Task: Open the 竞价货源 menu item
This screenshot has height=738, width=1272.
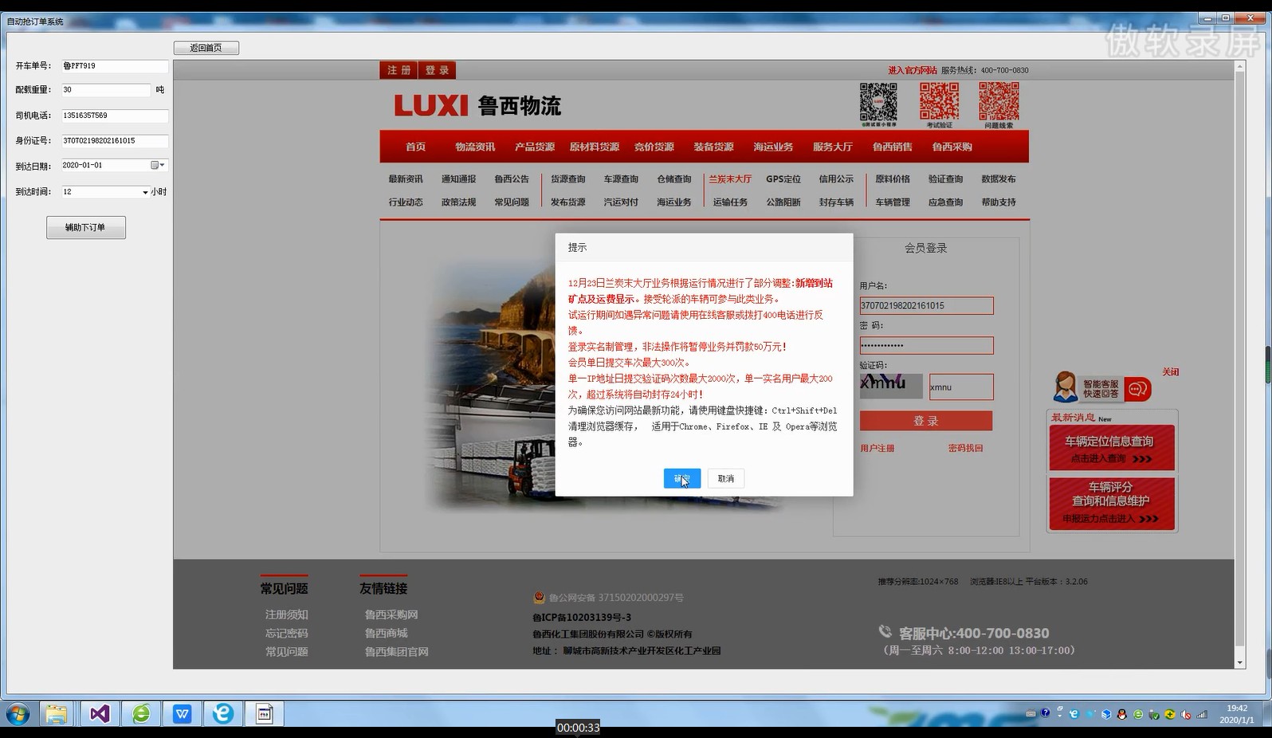Action: click(x=654, y=147)
